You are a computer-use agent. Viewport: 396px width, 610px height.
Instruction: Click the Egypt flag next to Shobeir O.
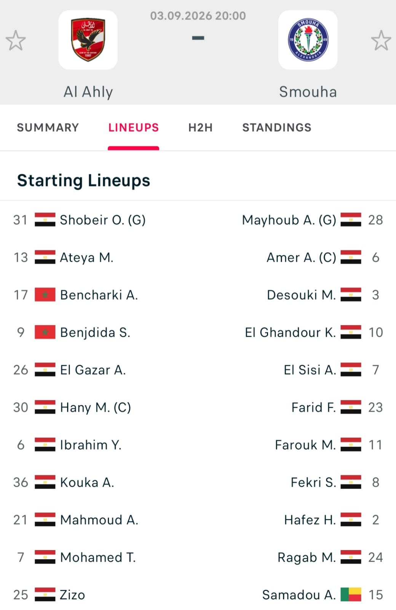point(45,220)
